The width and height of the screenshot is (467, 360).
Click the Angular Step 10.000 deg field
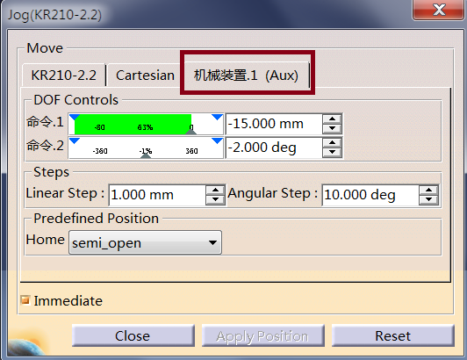[370, 195]
